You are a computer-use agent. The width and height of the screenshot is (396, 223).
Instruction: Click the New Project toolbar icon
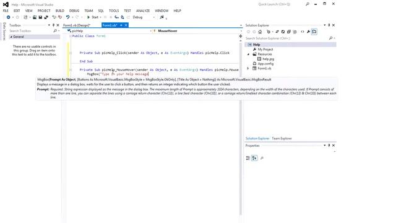(25, 17)
